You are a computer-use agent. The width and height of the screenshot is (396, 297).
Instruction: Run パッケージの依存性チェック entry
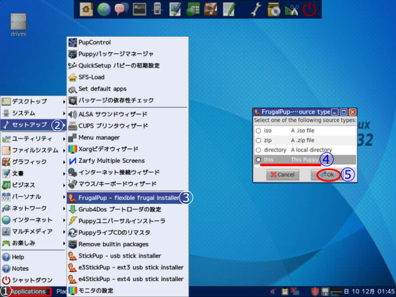tap(127, 100)
